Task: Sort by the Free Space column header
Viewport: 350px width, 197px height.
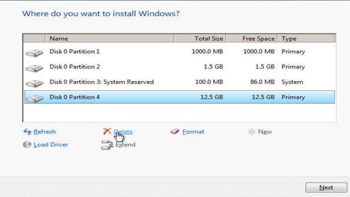Action: 252,38
